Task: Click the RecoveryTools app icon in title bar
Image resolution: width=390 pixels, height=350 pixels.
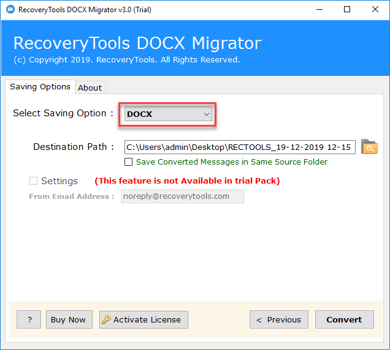Action: (10, 9)
